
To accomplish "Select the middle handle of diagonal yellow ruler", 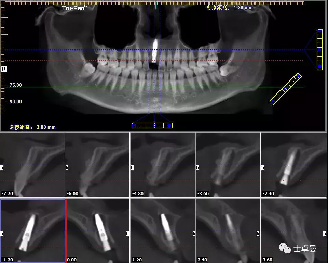I will point(285,89).
